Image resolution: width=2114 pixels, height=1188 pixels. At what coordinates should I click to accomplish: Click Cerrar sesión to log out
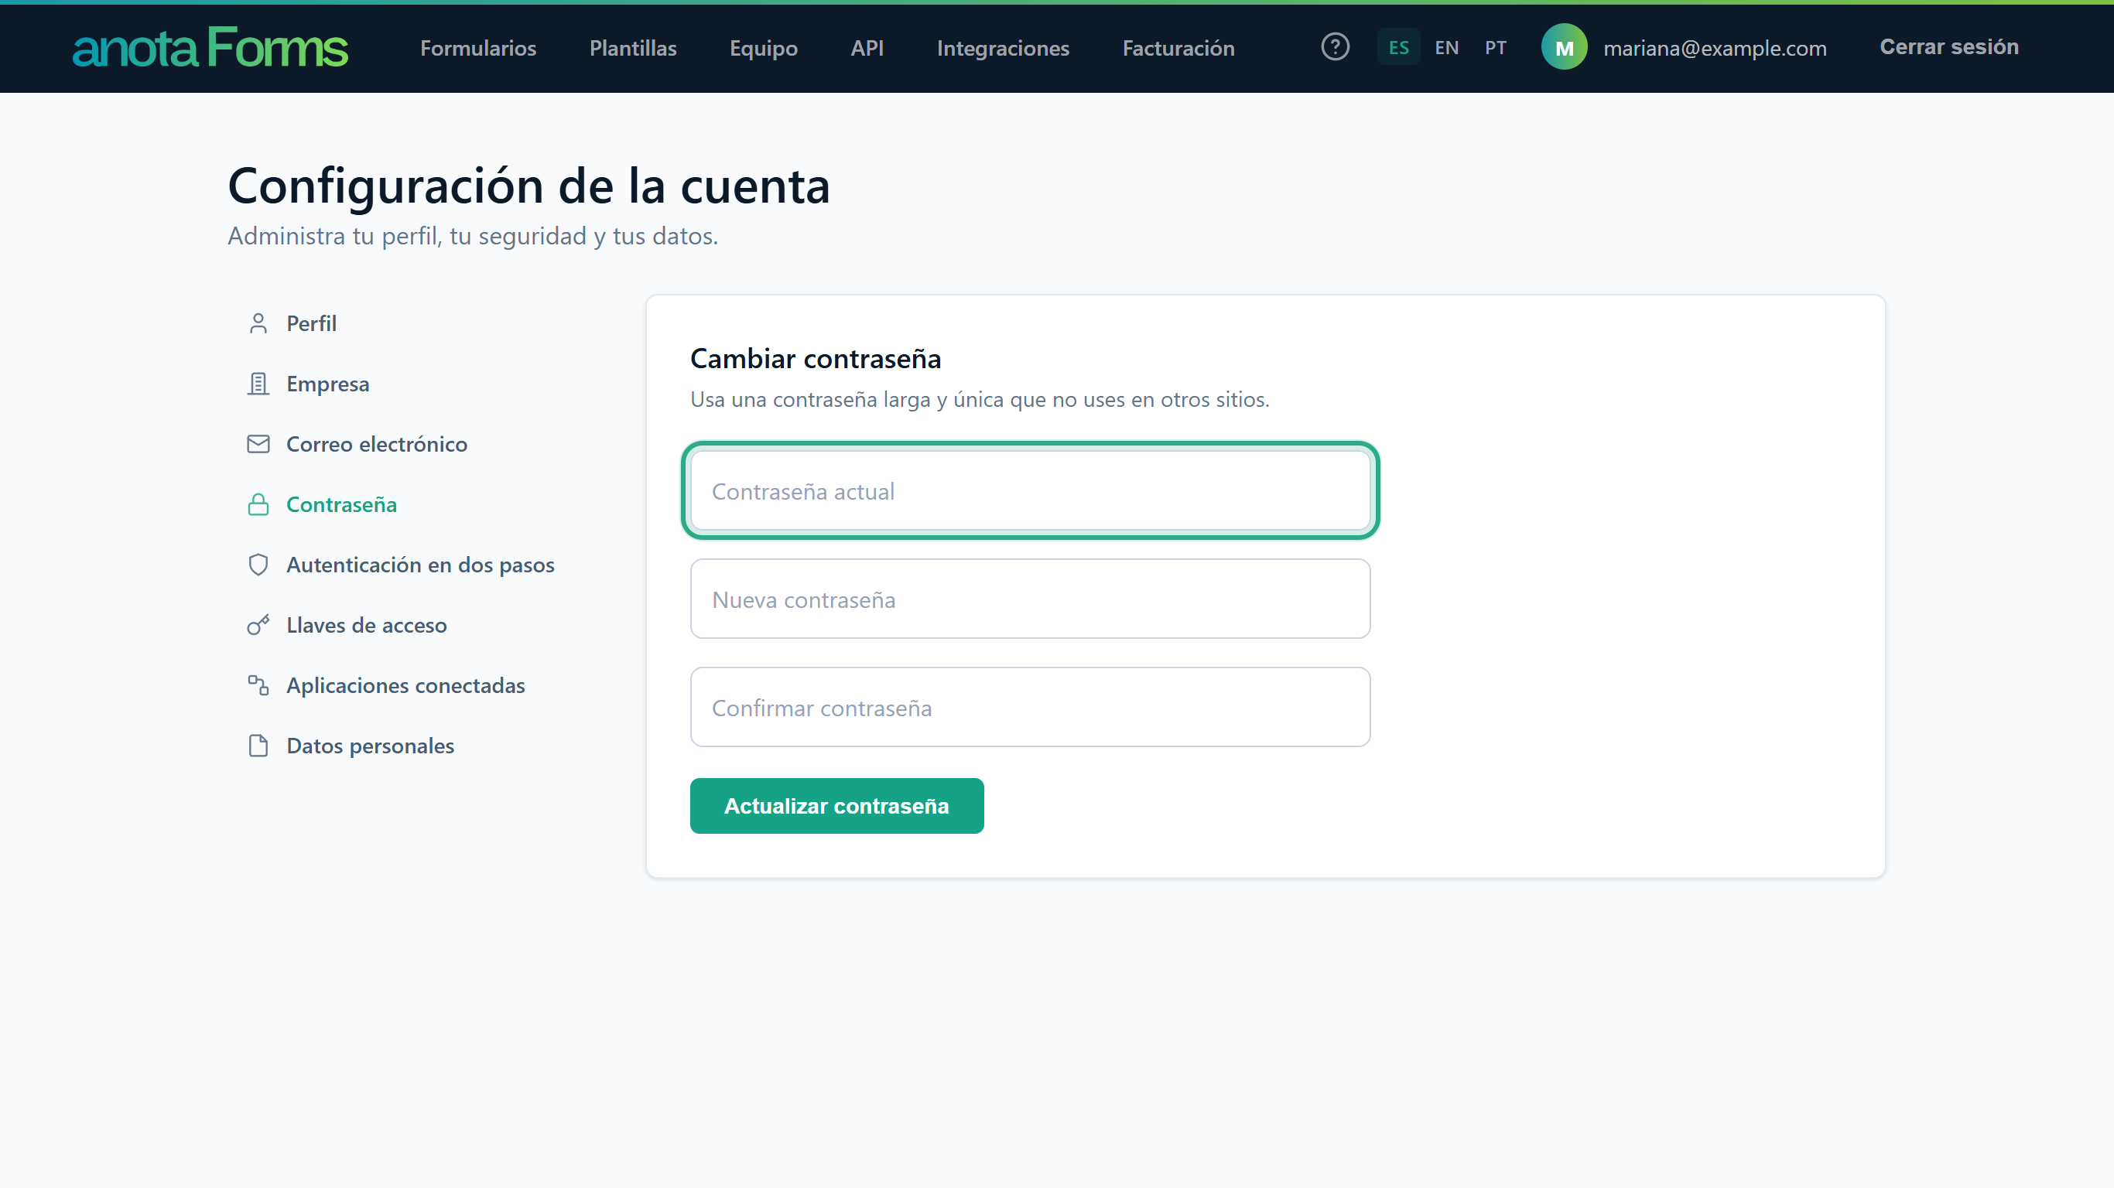pos(1949,46)
